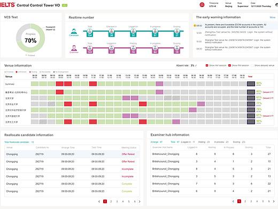Screen dimensions: 278x209
Task: Go to page 2 of Reallocate candidate table
Action: tap(111, 201)
